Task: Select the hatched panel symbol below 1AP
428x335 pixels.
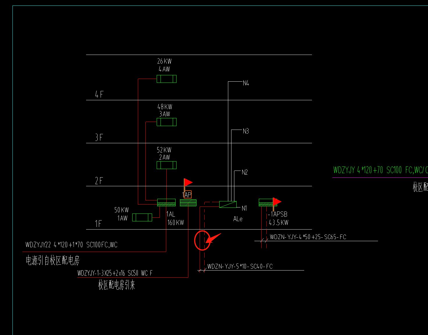Action: coord(188,203)
